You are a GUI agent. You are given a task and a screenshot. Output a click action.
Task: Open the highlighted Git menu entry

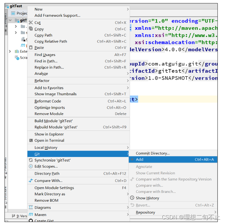tap(78, 154)
